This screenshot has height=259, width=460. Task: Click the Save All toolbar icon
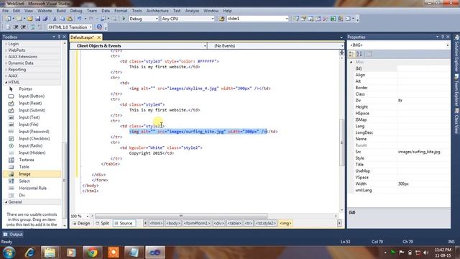(45, 19)
